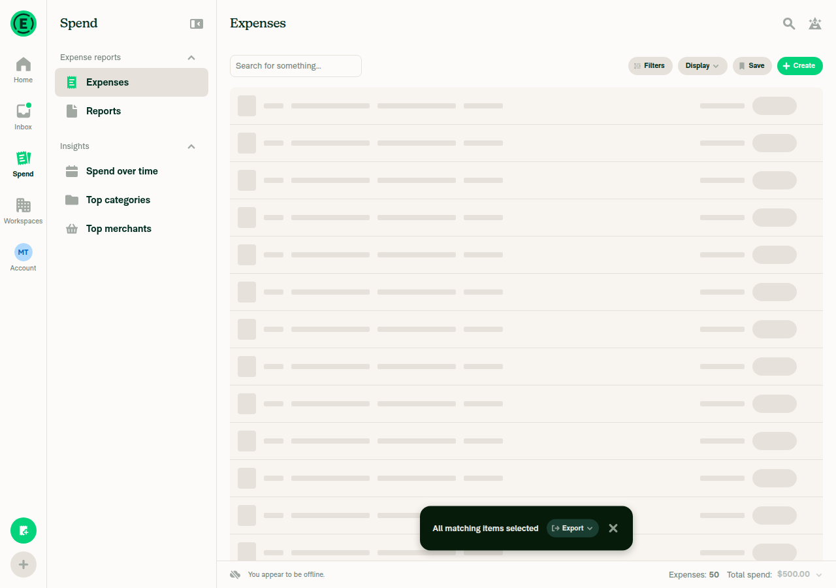
Task: Open Expenses in the sidebar
Action: (131, 82)
